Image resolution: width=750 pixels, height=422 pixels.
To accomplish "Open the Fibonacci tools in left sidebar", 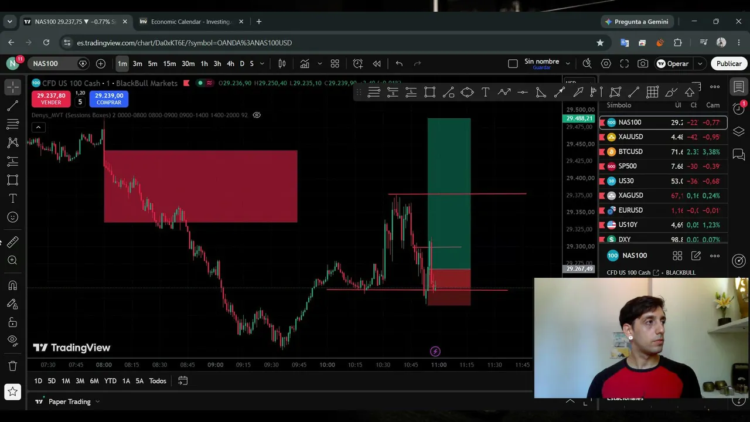I will click(x=12, y=124).
